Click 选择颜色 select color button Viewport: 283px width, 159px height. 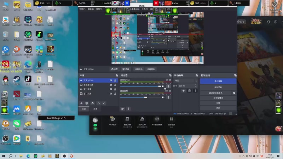[151, 69]
